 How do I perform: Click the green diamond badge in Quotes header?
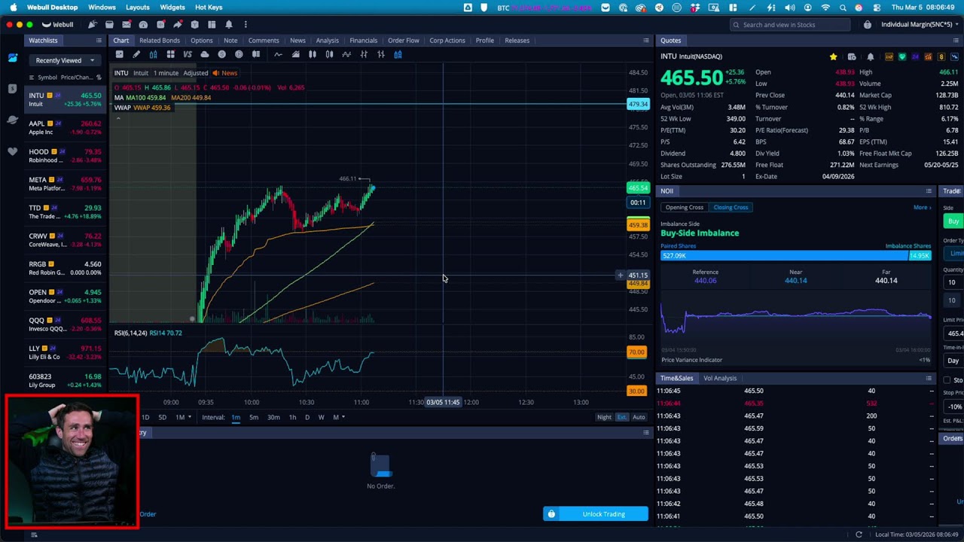tap(902, 56)
